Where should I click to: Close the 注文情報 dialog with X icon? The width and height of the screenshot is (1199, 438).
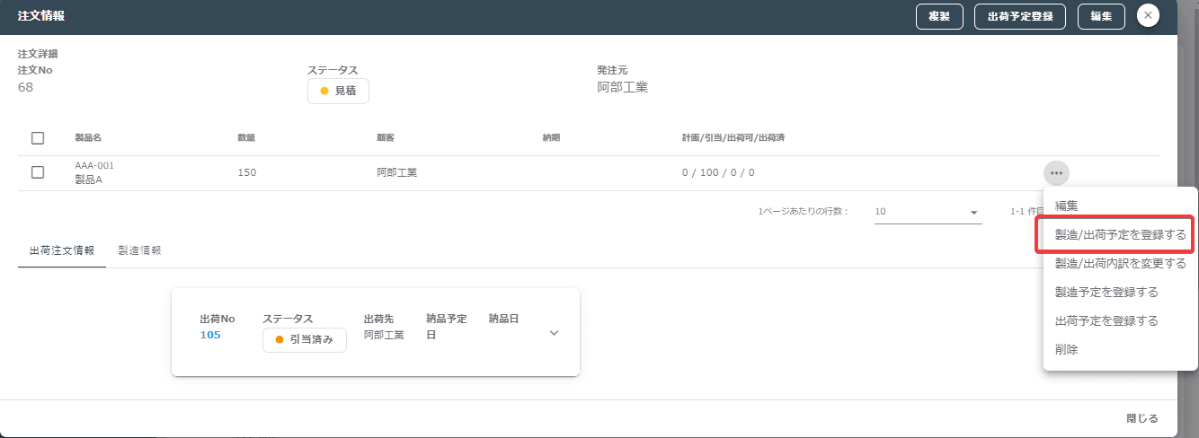tap(1148, 16)
